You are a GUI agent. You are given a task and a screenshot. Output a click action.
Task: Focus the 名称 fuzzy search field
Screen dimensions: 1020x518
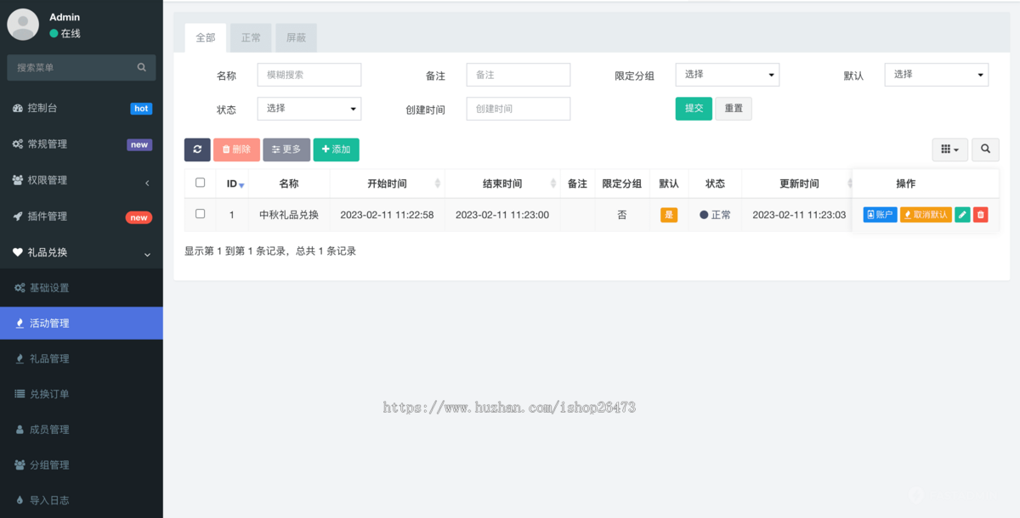(309, 75)
